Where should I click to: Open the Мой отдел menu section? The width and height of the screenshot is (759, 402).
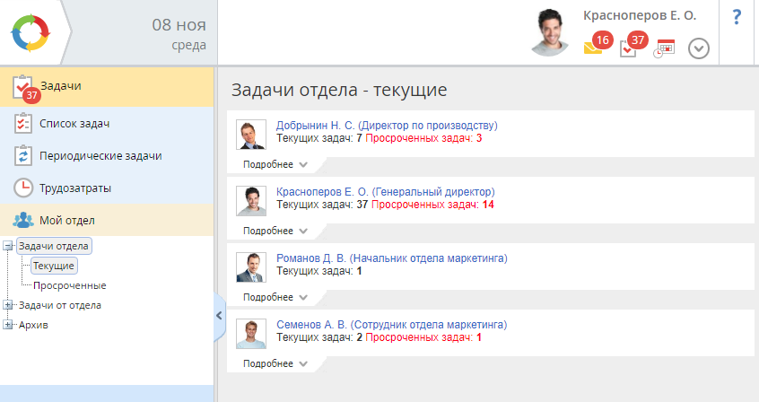click(66, 220)
